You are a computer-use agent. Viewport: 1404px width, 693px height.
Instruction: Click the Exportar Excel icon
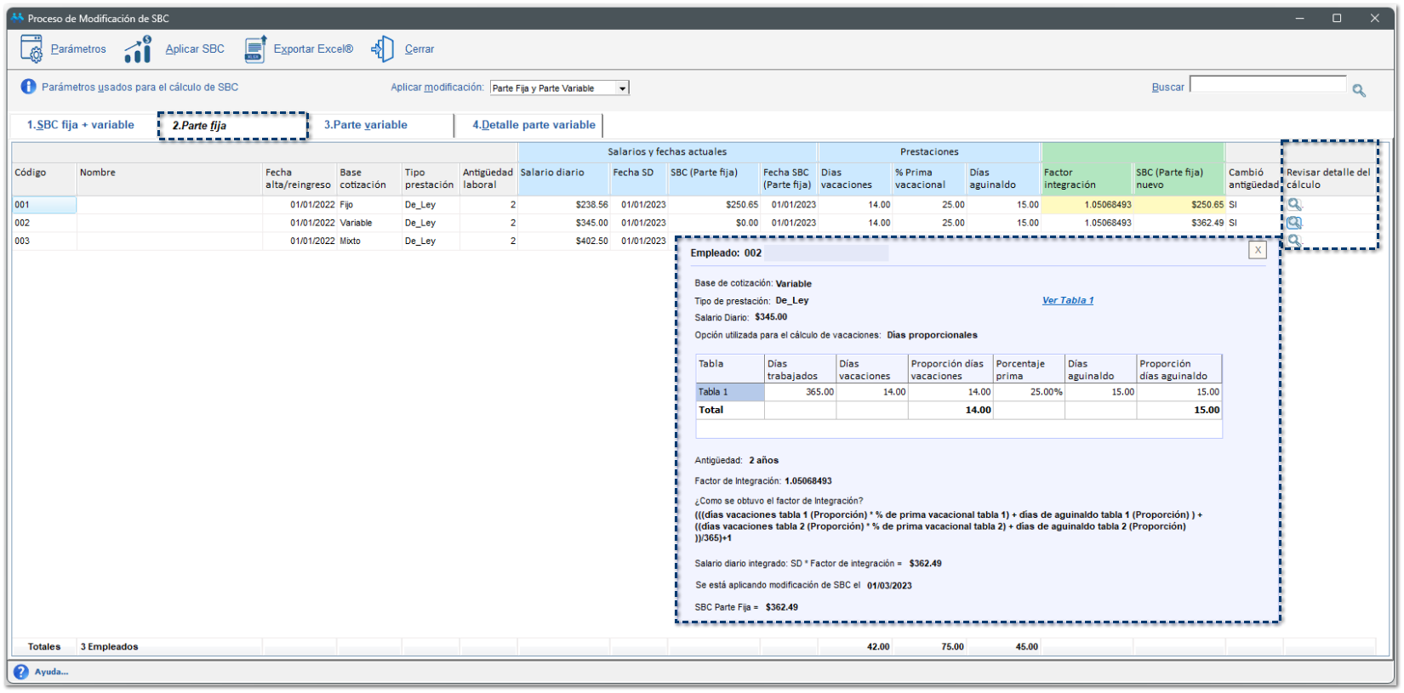tap(255, 49)
